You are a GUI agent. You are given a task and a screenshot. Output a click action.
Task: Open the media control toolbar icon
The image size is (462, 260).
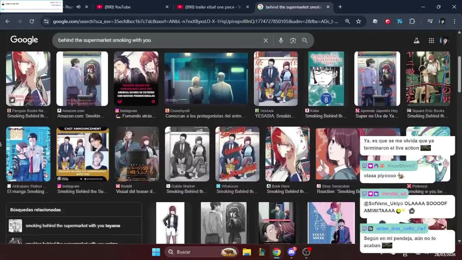coord(430,21)
